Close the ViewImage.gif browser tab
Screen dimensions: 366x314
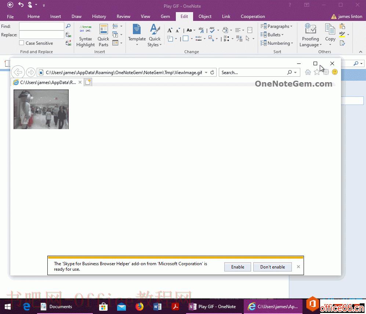(80, 82)
